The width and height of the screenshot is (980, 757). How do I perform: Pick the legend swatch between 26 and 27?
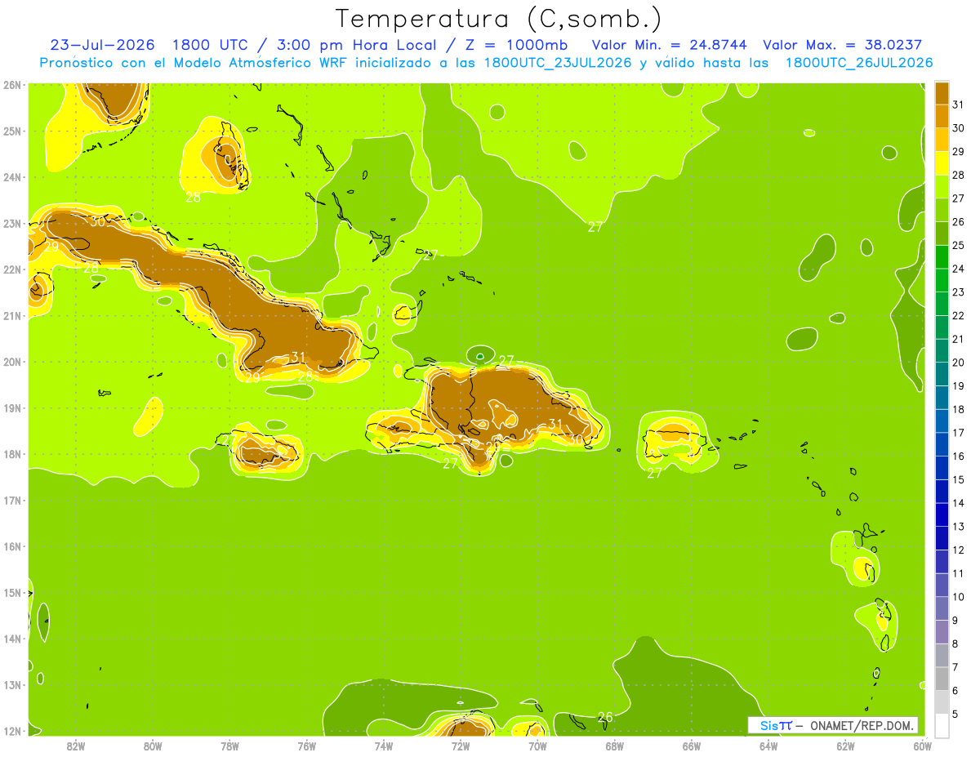pos(942,210)
